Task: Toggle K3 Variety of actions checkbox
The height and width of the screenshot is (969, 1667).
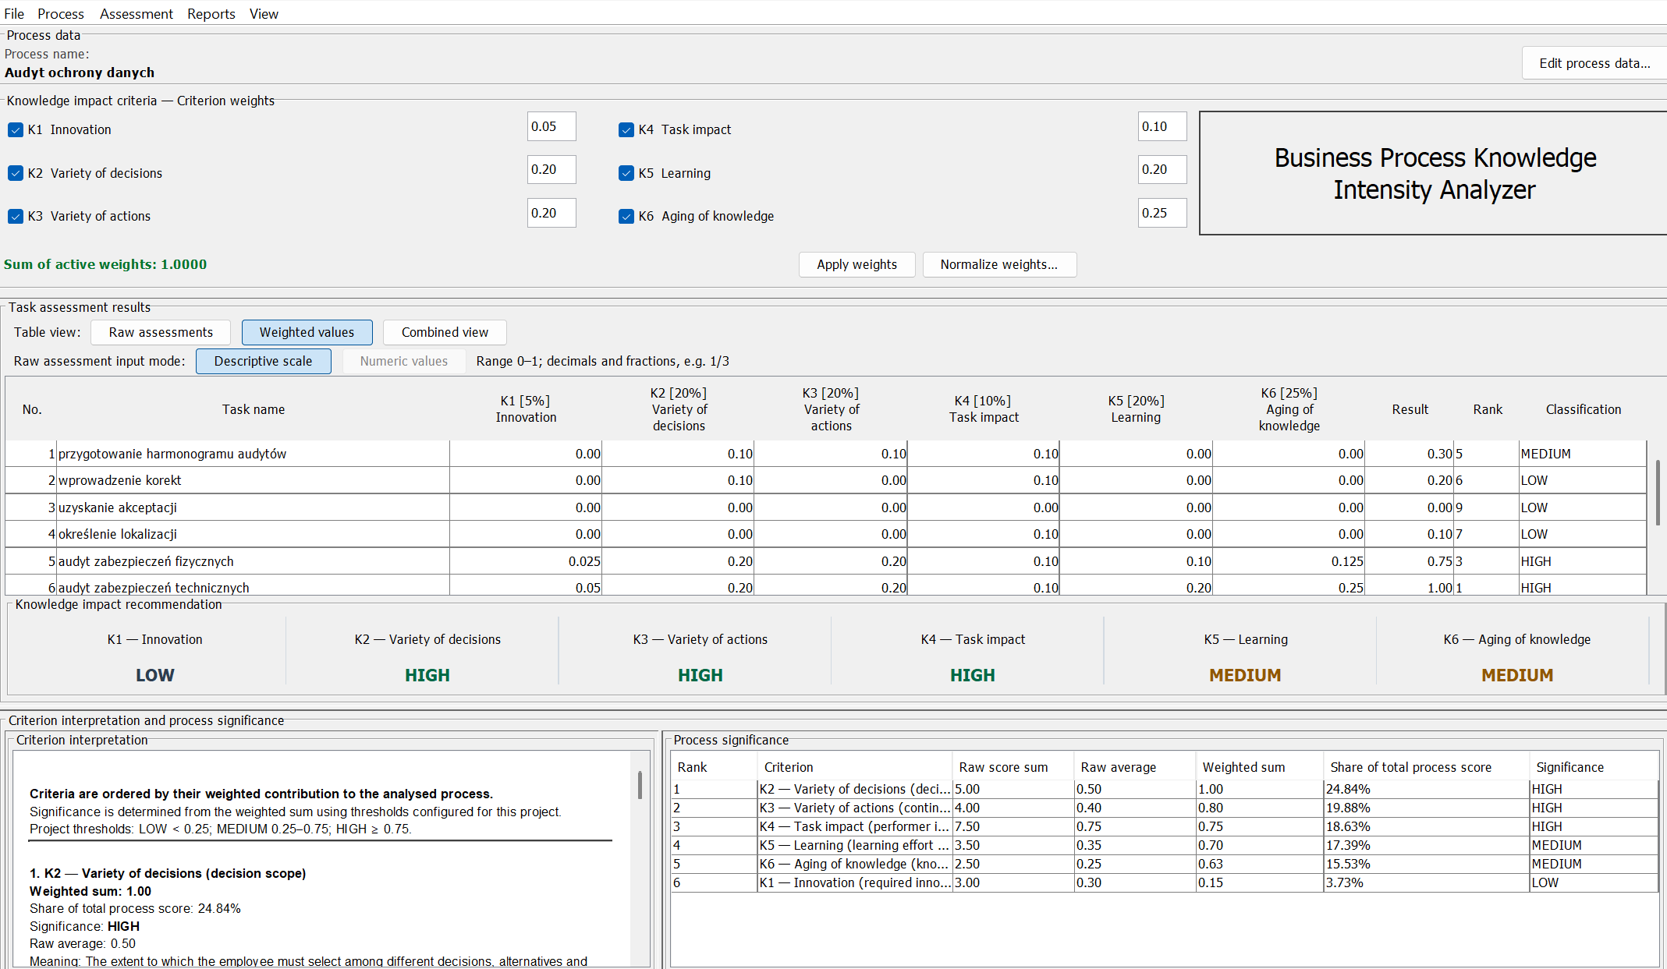Action: coord(16,216)
